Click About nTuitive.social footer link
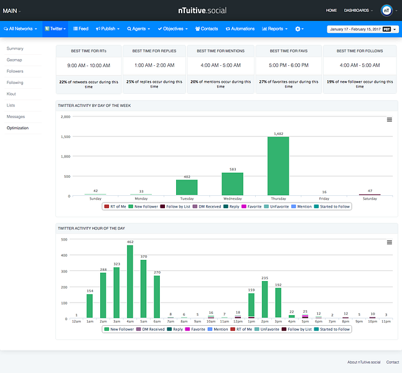 point(363,362)
